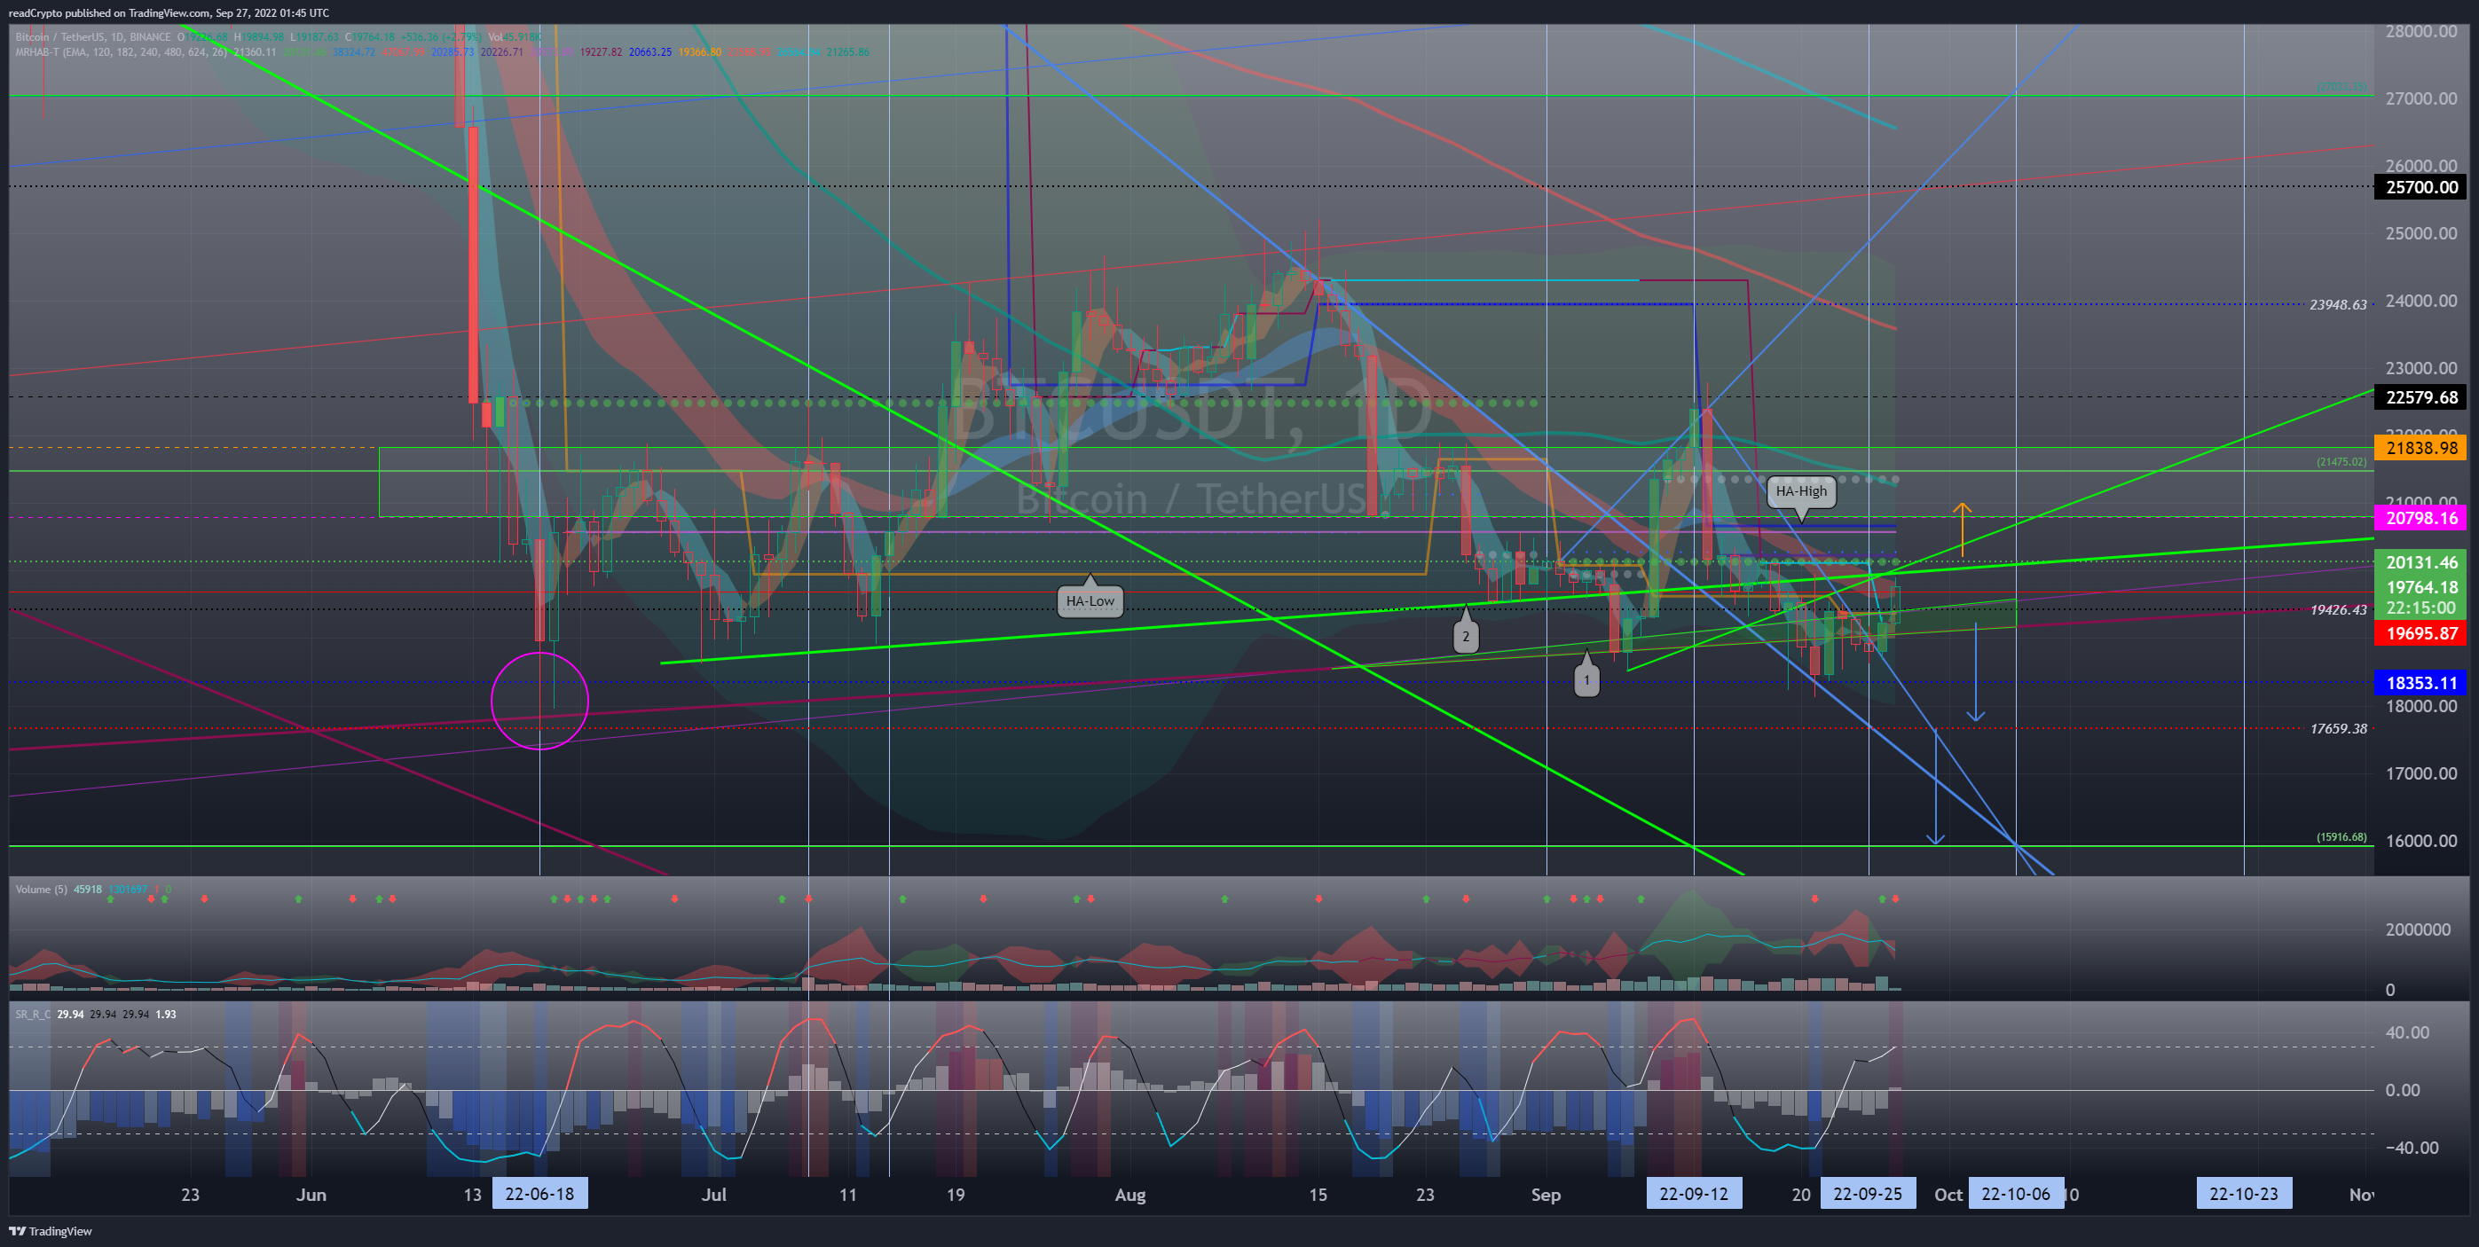Click the (15916.68) level label
The height and width of the screenshot is (1247, 2479).
click(2341, 837)
